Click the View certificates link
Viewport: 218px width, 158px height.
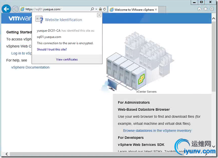[67, 59]
